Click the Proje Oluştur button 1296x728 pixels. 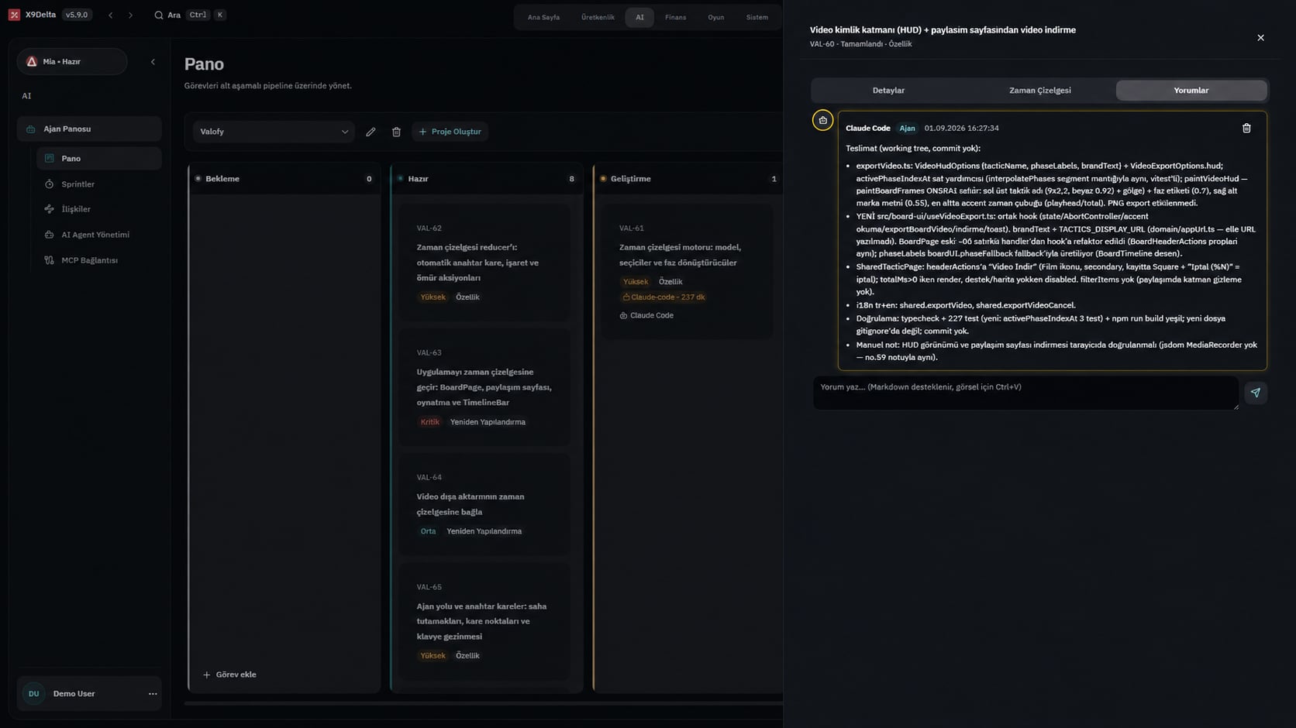click(x=450, y=132)
